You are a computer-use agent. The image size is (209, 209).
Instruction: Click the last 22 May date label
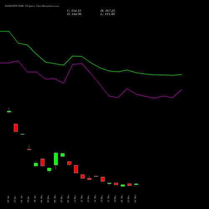click(135, 199)
